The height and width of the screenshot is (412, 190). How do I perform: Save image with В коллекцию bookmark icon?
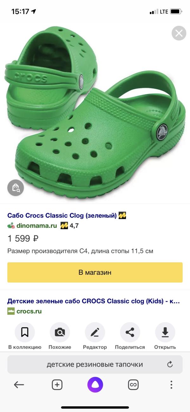click(25, 332)
